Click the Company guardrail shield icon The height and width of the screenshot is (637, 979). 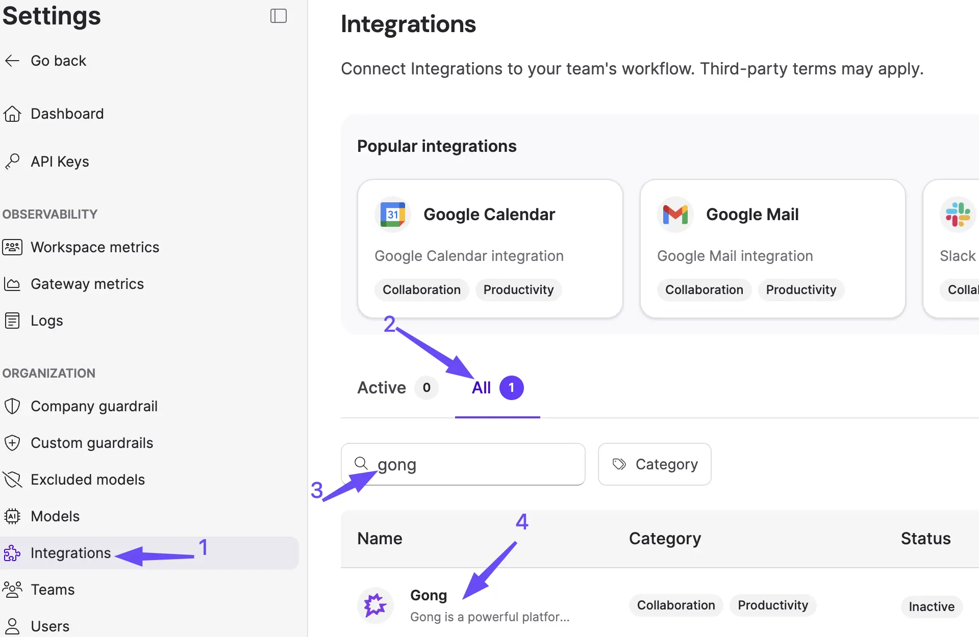coord(12,406)
